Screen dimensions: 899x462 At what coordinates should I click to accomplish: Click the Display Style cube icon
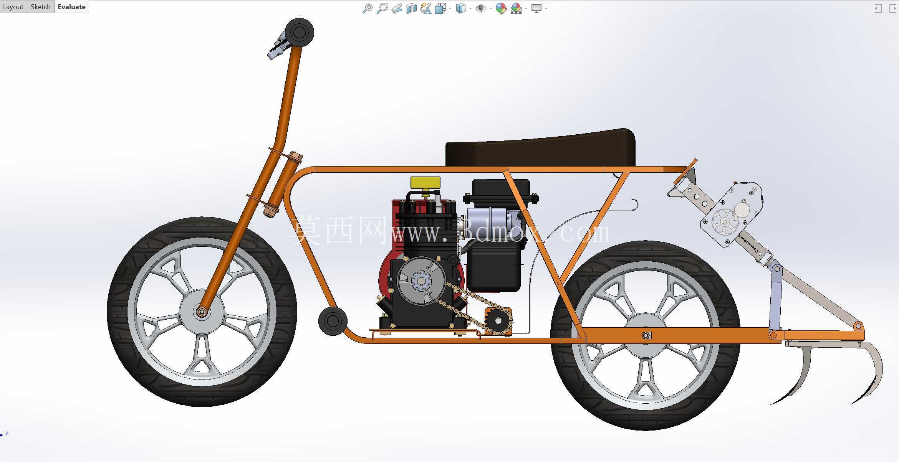pyautogui.click(x=461, y=8)
